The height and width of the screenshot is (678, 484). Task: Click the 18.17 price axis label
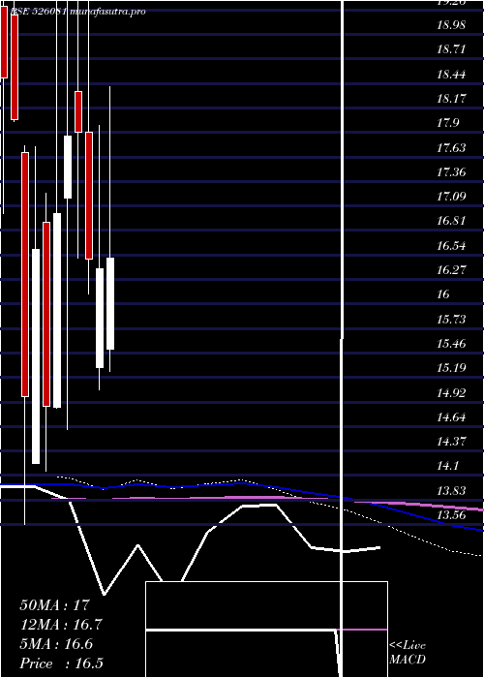[451, 99]
